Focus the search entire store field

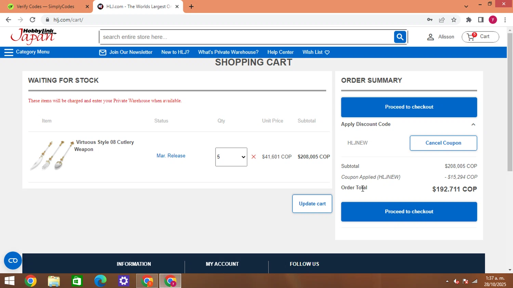pyautogui.click(x=246, y=37)
